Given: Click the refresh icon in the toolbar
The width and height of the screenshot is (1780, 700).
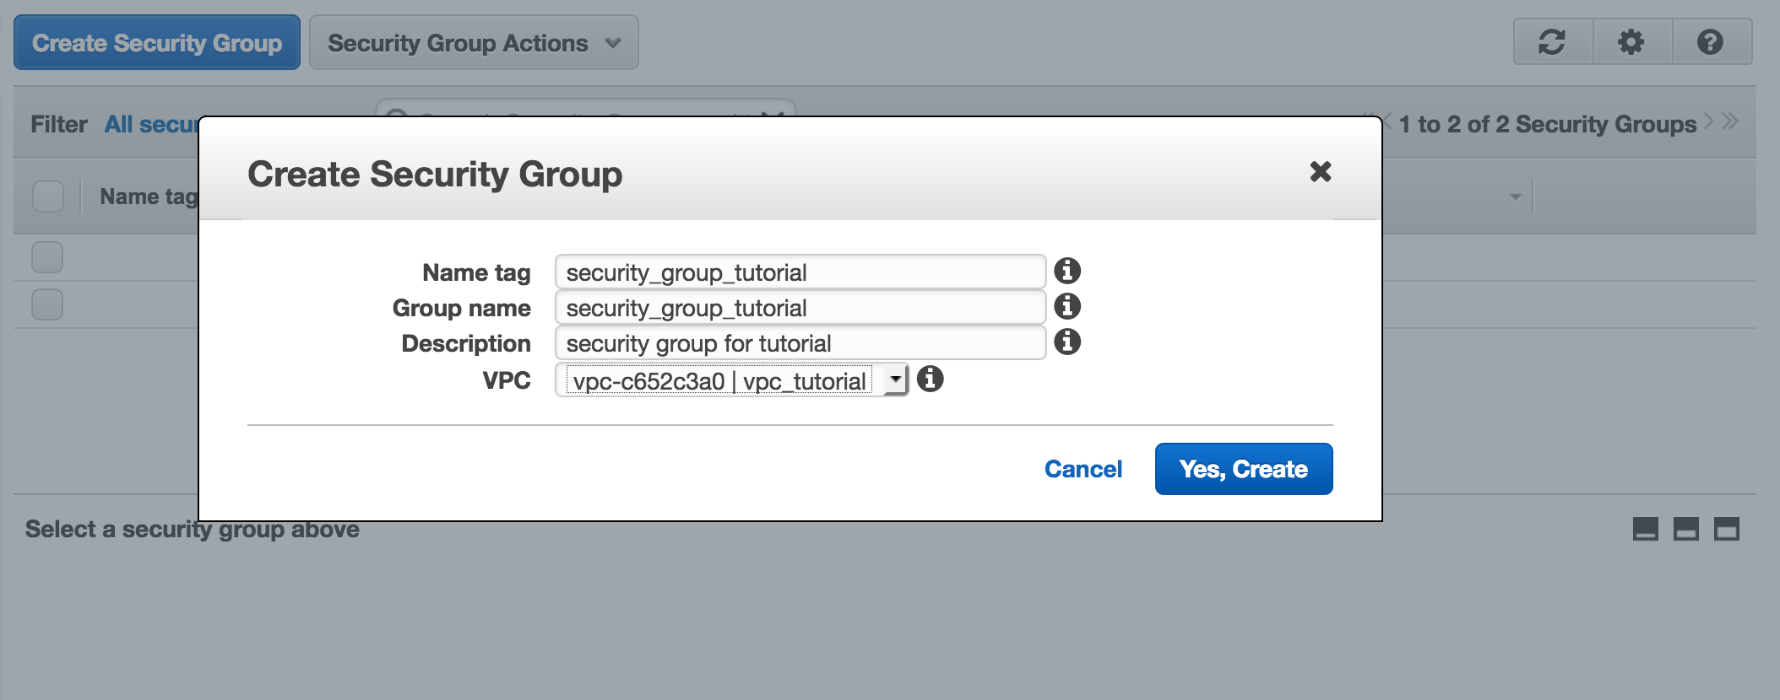Looking at the screenshot, I should pos(1552,42).
